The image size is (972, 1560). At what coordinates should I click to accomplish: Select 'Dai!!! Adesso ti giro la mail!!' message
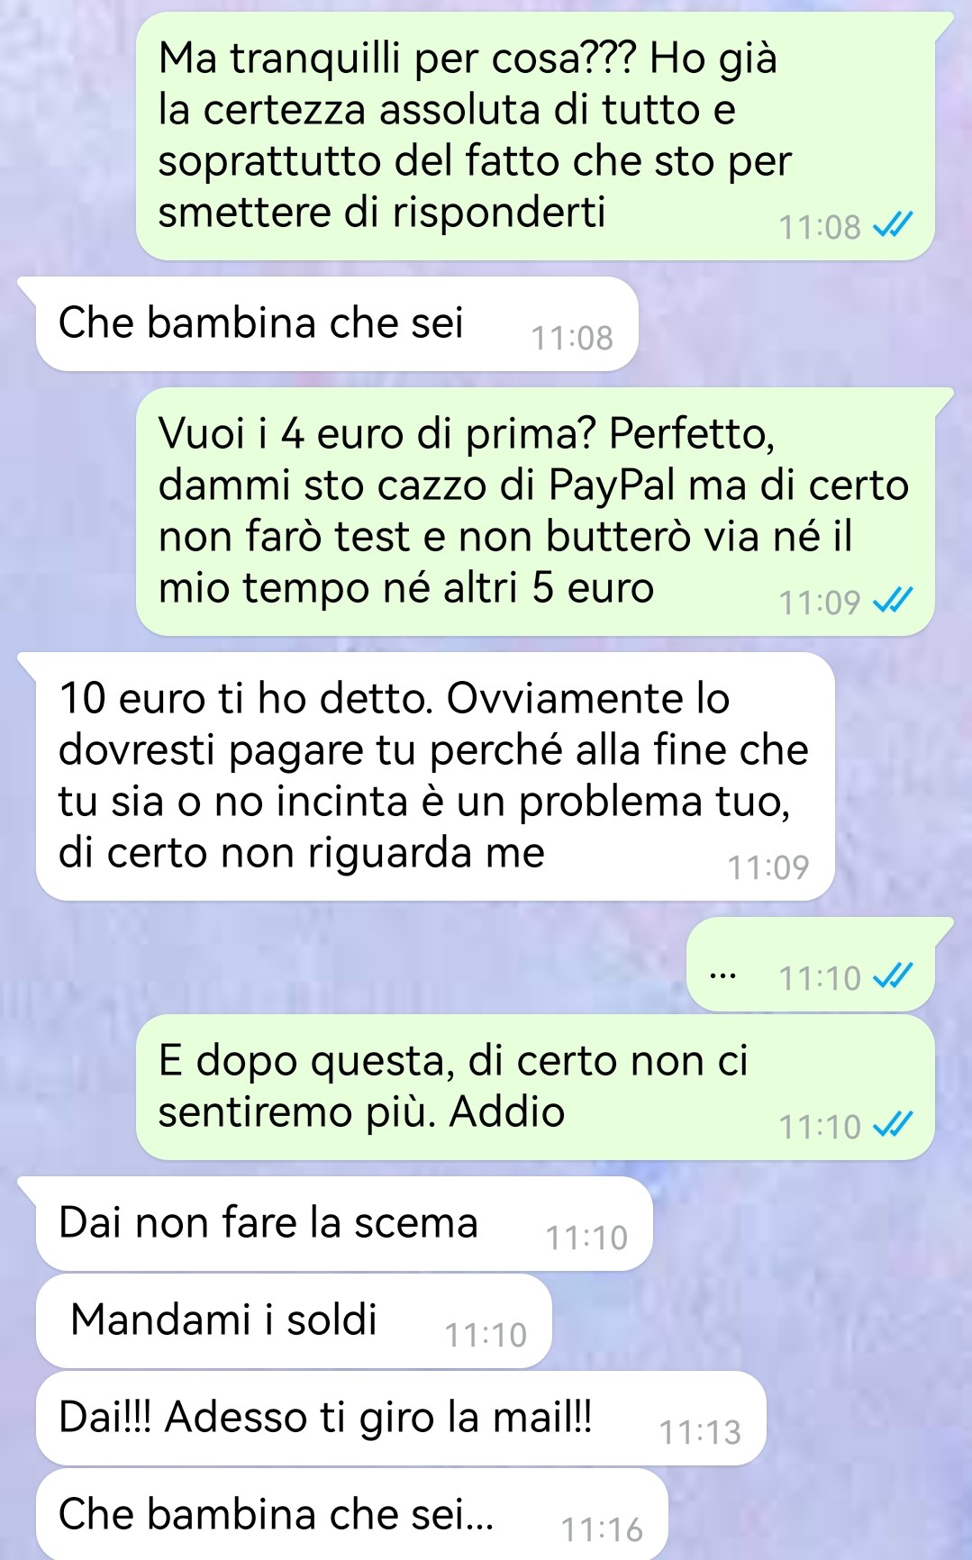[x=401, y=1419]
